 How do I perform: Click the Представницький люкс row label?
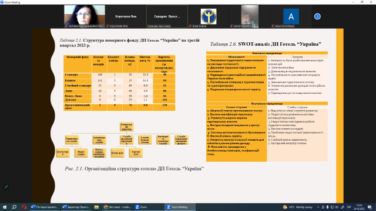tap(77, 107)
